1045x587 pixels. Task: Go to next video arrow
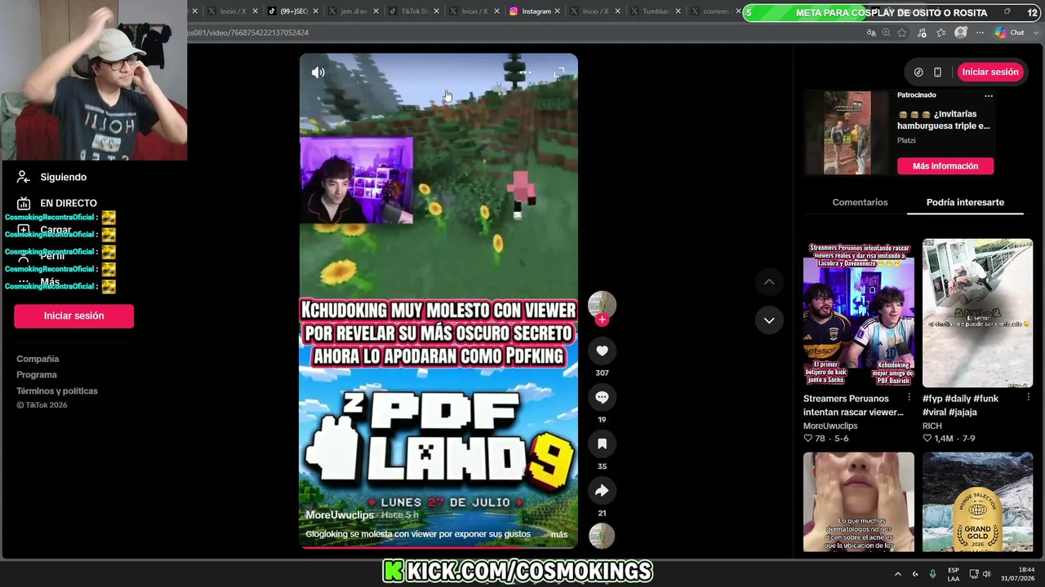point(769,320)
